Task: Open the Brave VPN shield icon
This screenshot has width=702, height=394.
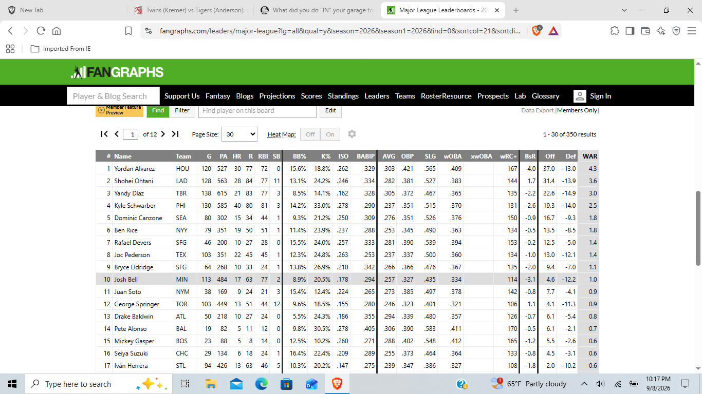Action: 676,31
